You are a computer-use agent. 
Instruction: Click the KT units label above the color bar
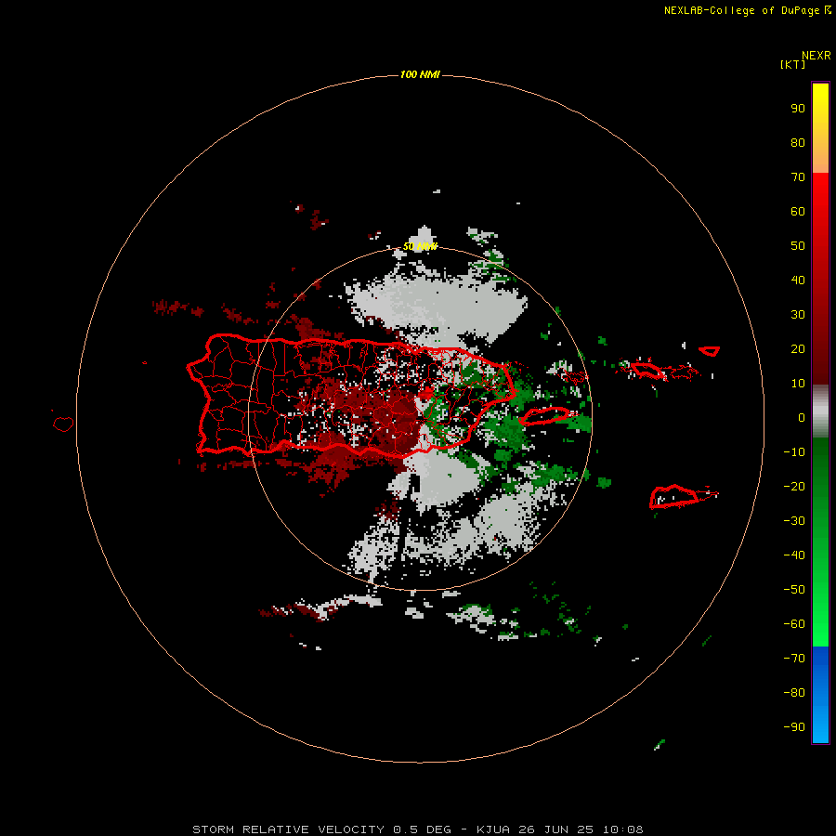click(x=792, y=64)
